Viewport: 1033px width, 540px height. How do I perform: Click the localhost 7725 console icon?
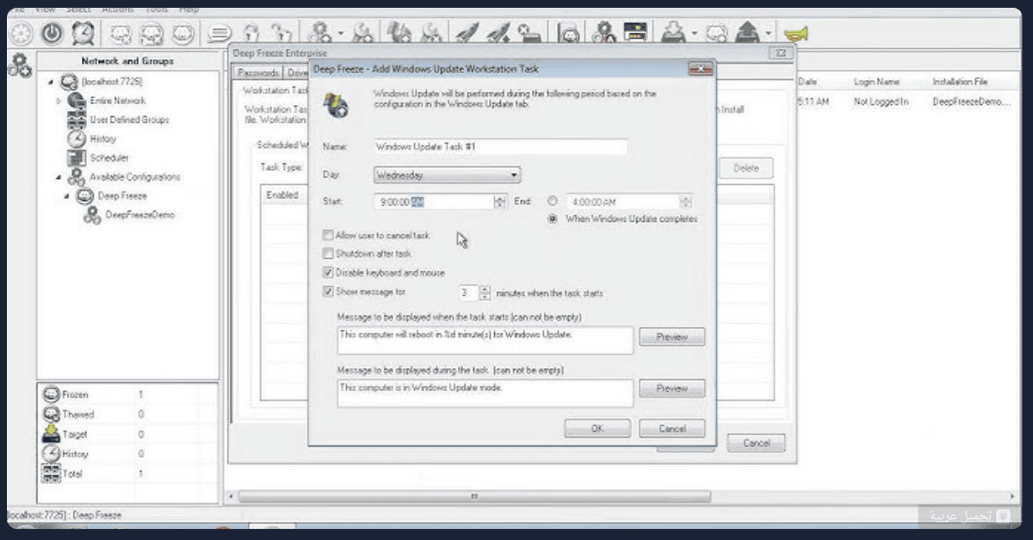point(69,82)
